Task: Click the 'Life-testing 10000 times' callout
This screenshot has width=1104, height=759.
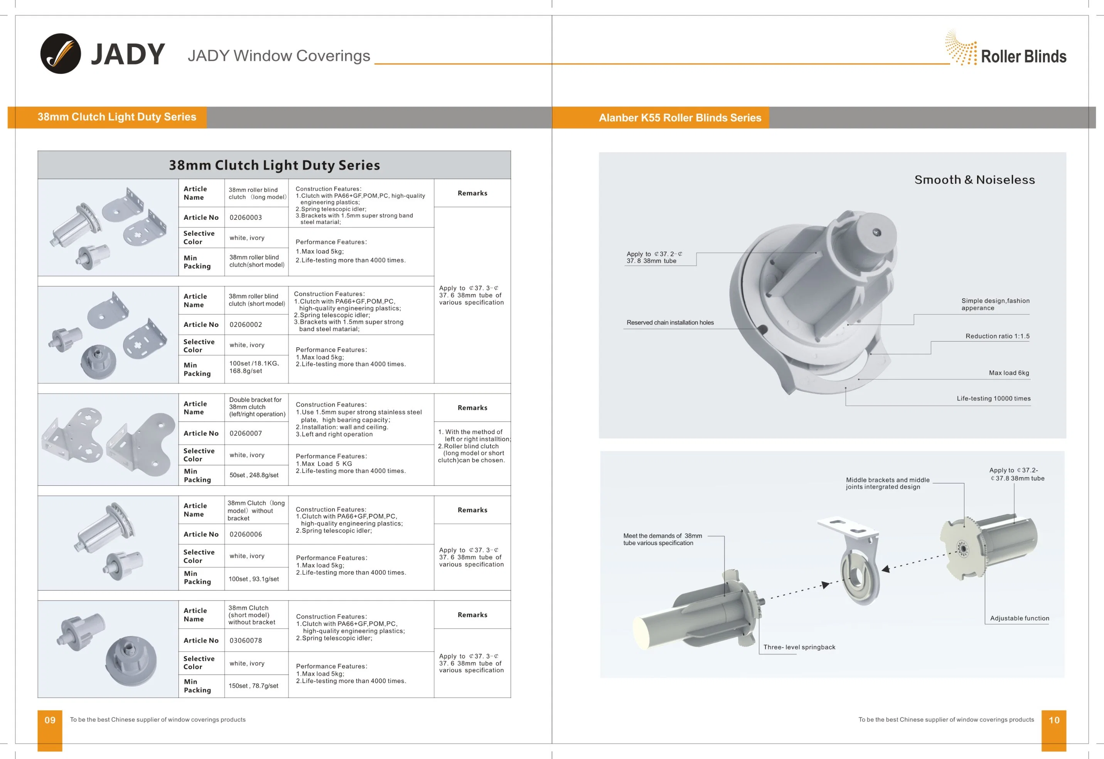Action: [994, 399]
